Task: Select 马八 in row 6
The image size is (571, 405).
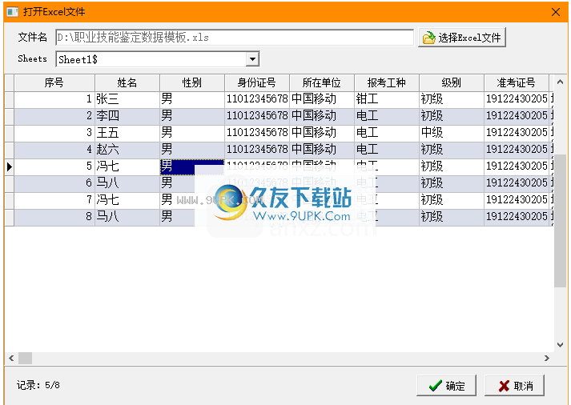Action: (127, 183)
